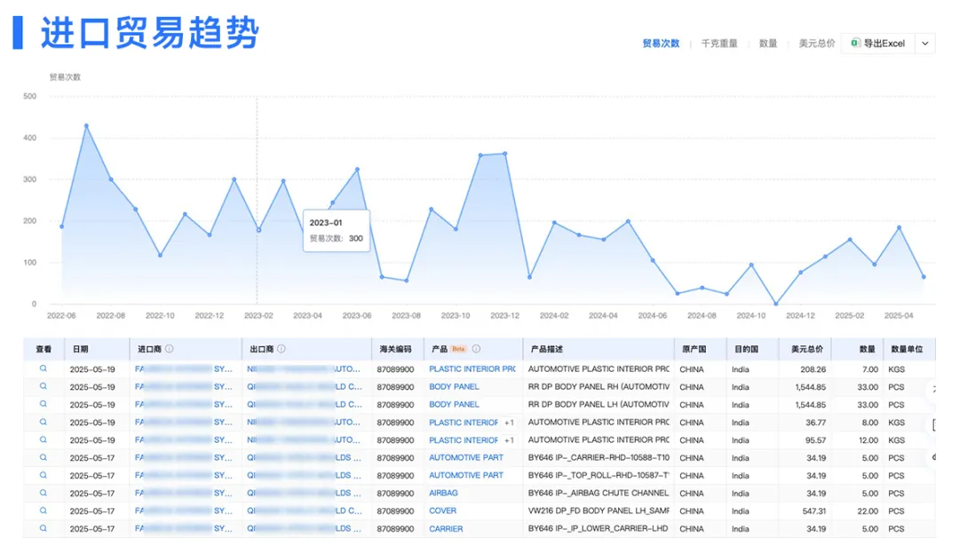The width and height of the screenshot is (959, 554).
Task: Open the magnifier for the AIRBAG row
Action: pyautogui.click(x=44, y=493)
